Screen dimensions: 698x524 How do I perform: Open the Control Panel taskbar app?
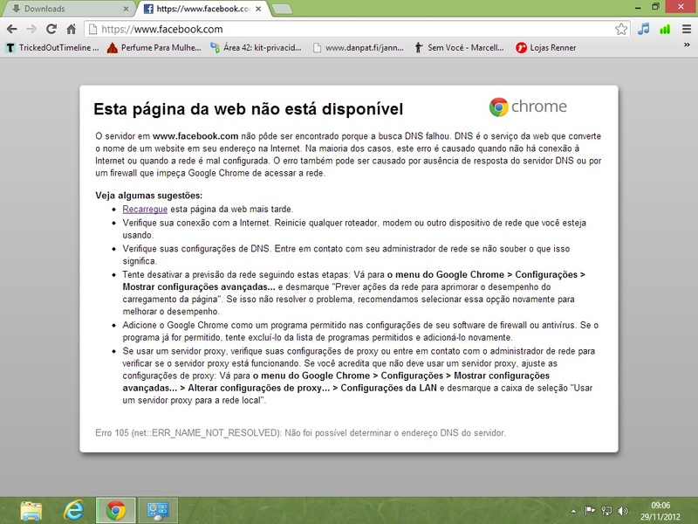click(x=158, y=511)
